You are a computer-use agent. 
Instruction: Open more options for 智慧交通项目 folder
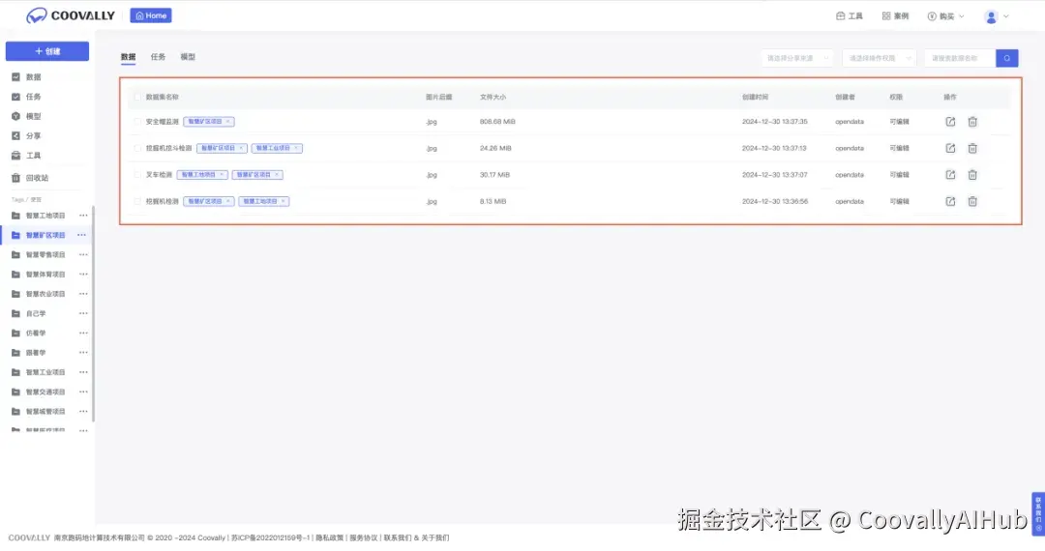point(83,391)
